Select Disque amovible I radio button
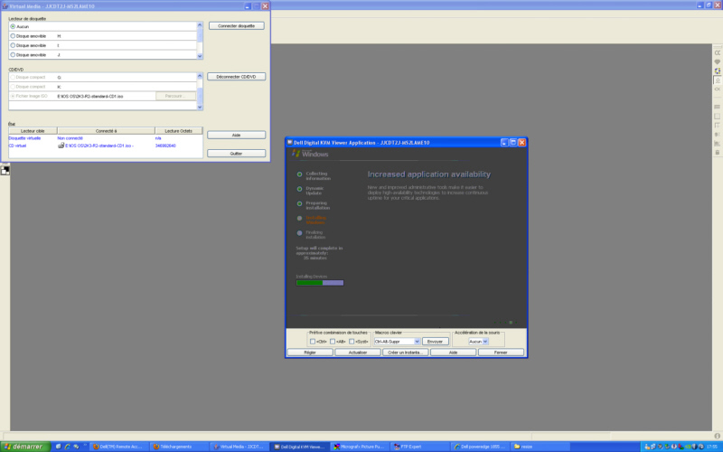Image resolution: width=723 pixels, height=452 pixels. click(x=13, y=45)
